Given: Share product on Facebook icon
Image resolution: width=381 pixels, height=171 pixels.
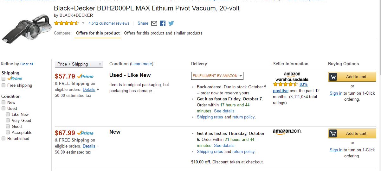Looking at the screenshot, I should click(163, 23).
